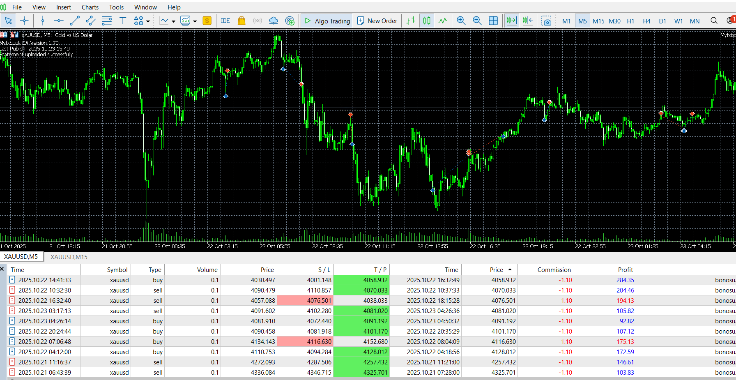
Task: Switch to the XAUUSD,M15 chart tab
Action: coord(69,257)
